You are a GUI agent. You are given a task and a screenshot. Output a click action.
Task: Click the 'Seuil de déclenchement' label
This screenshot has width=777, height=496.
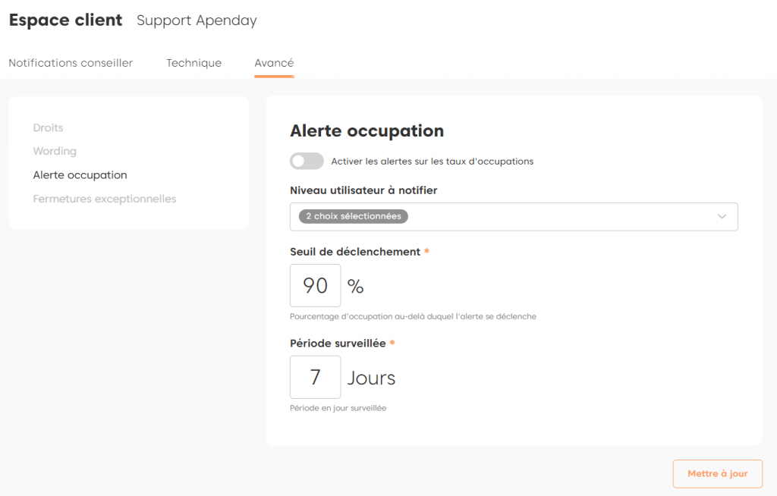tap(355, 252)
